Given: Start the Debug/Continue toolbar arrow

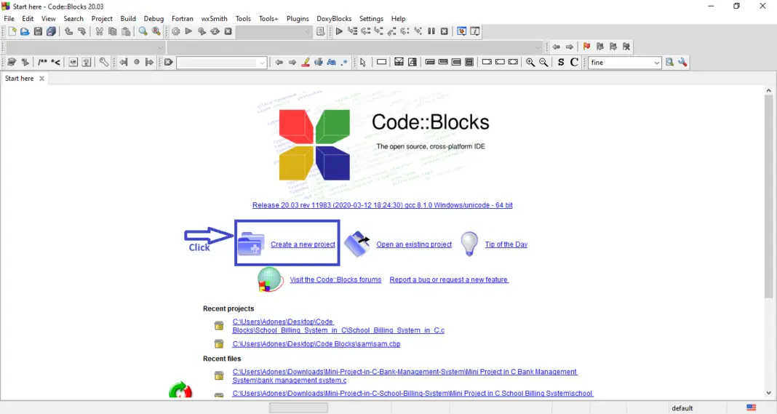Looking at the screenshot, I should pyautogui.click(x=339, y=32).
